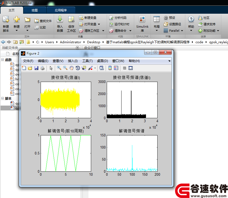The image size is (228, 198).
Task: Click the 比较 (Compare) icon
Action: (36, 27)
